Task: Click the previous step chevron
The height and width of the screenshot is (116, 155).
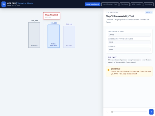Action: click(107, 112)
